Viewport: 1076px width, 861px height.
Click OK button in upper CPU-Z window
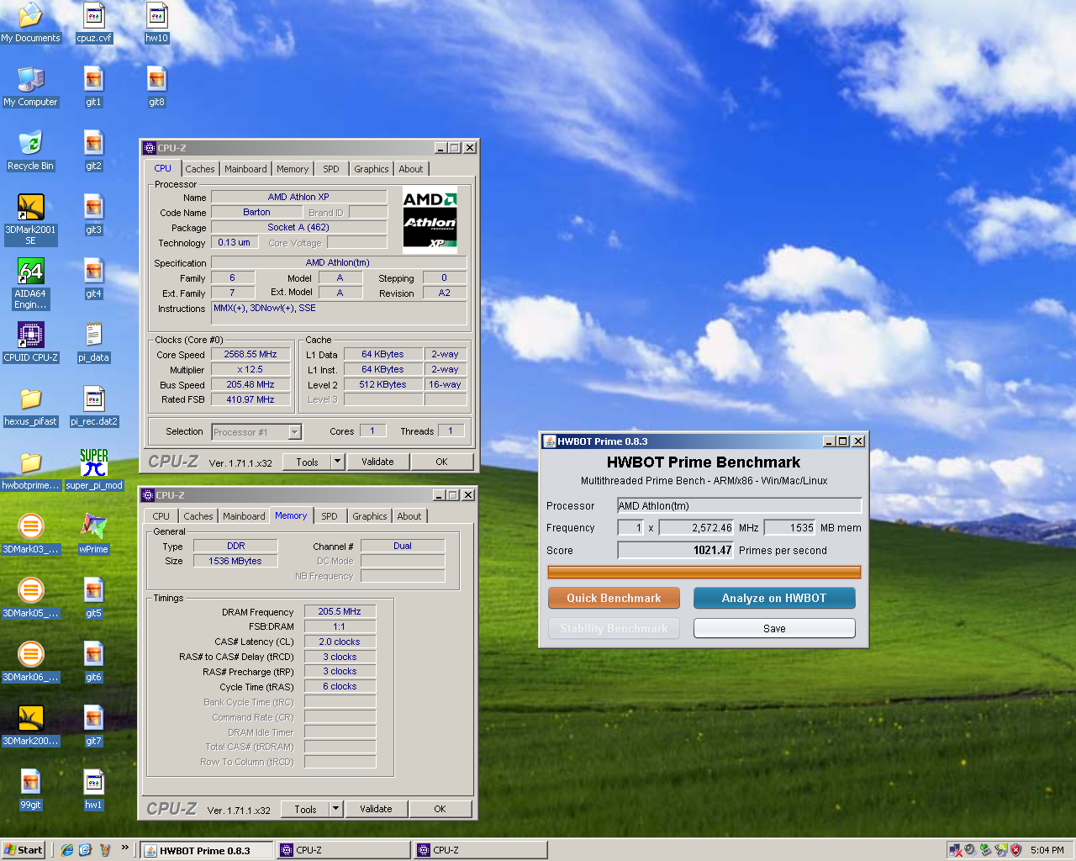tap(441, 462)
